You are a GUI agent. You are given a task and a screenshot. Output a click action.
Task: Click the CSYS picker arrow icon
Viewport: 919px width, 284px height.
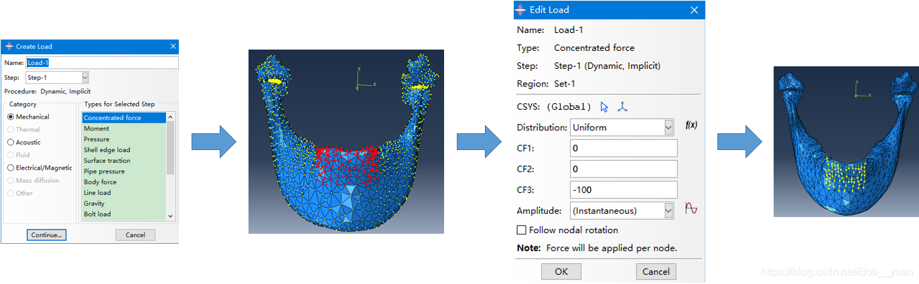[x=604, y=106]
